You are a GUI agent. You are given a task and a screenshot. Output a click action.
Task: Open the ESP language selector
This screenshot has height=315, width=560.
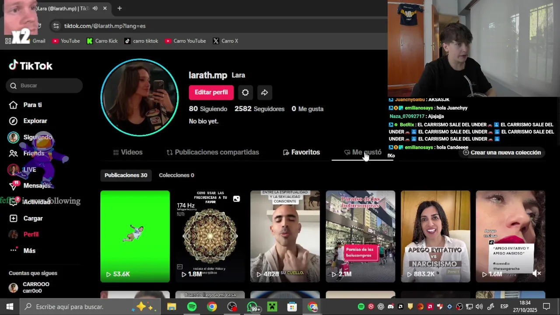pyautogui.click(x=504, y=307)
